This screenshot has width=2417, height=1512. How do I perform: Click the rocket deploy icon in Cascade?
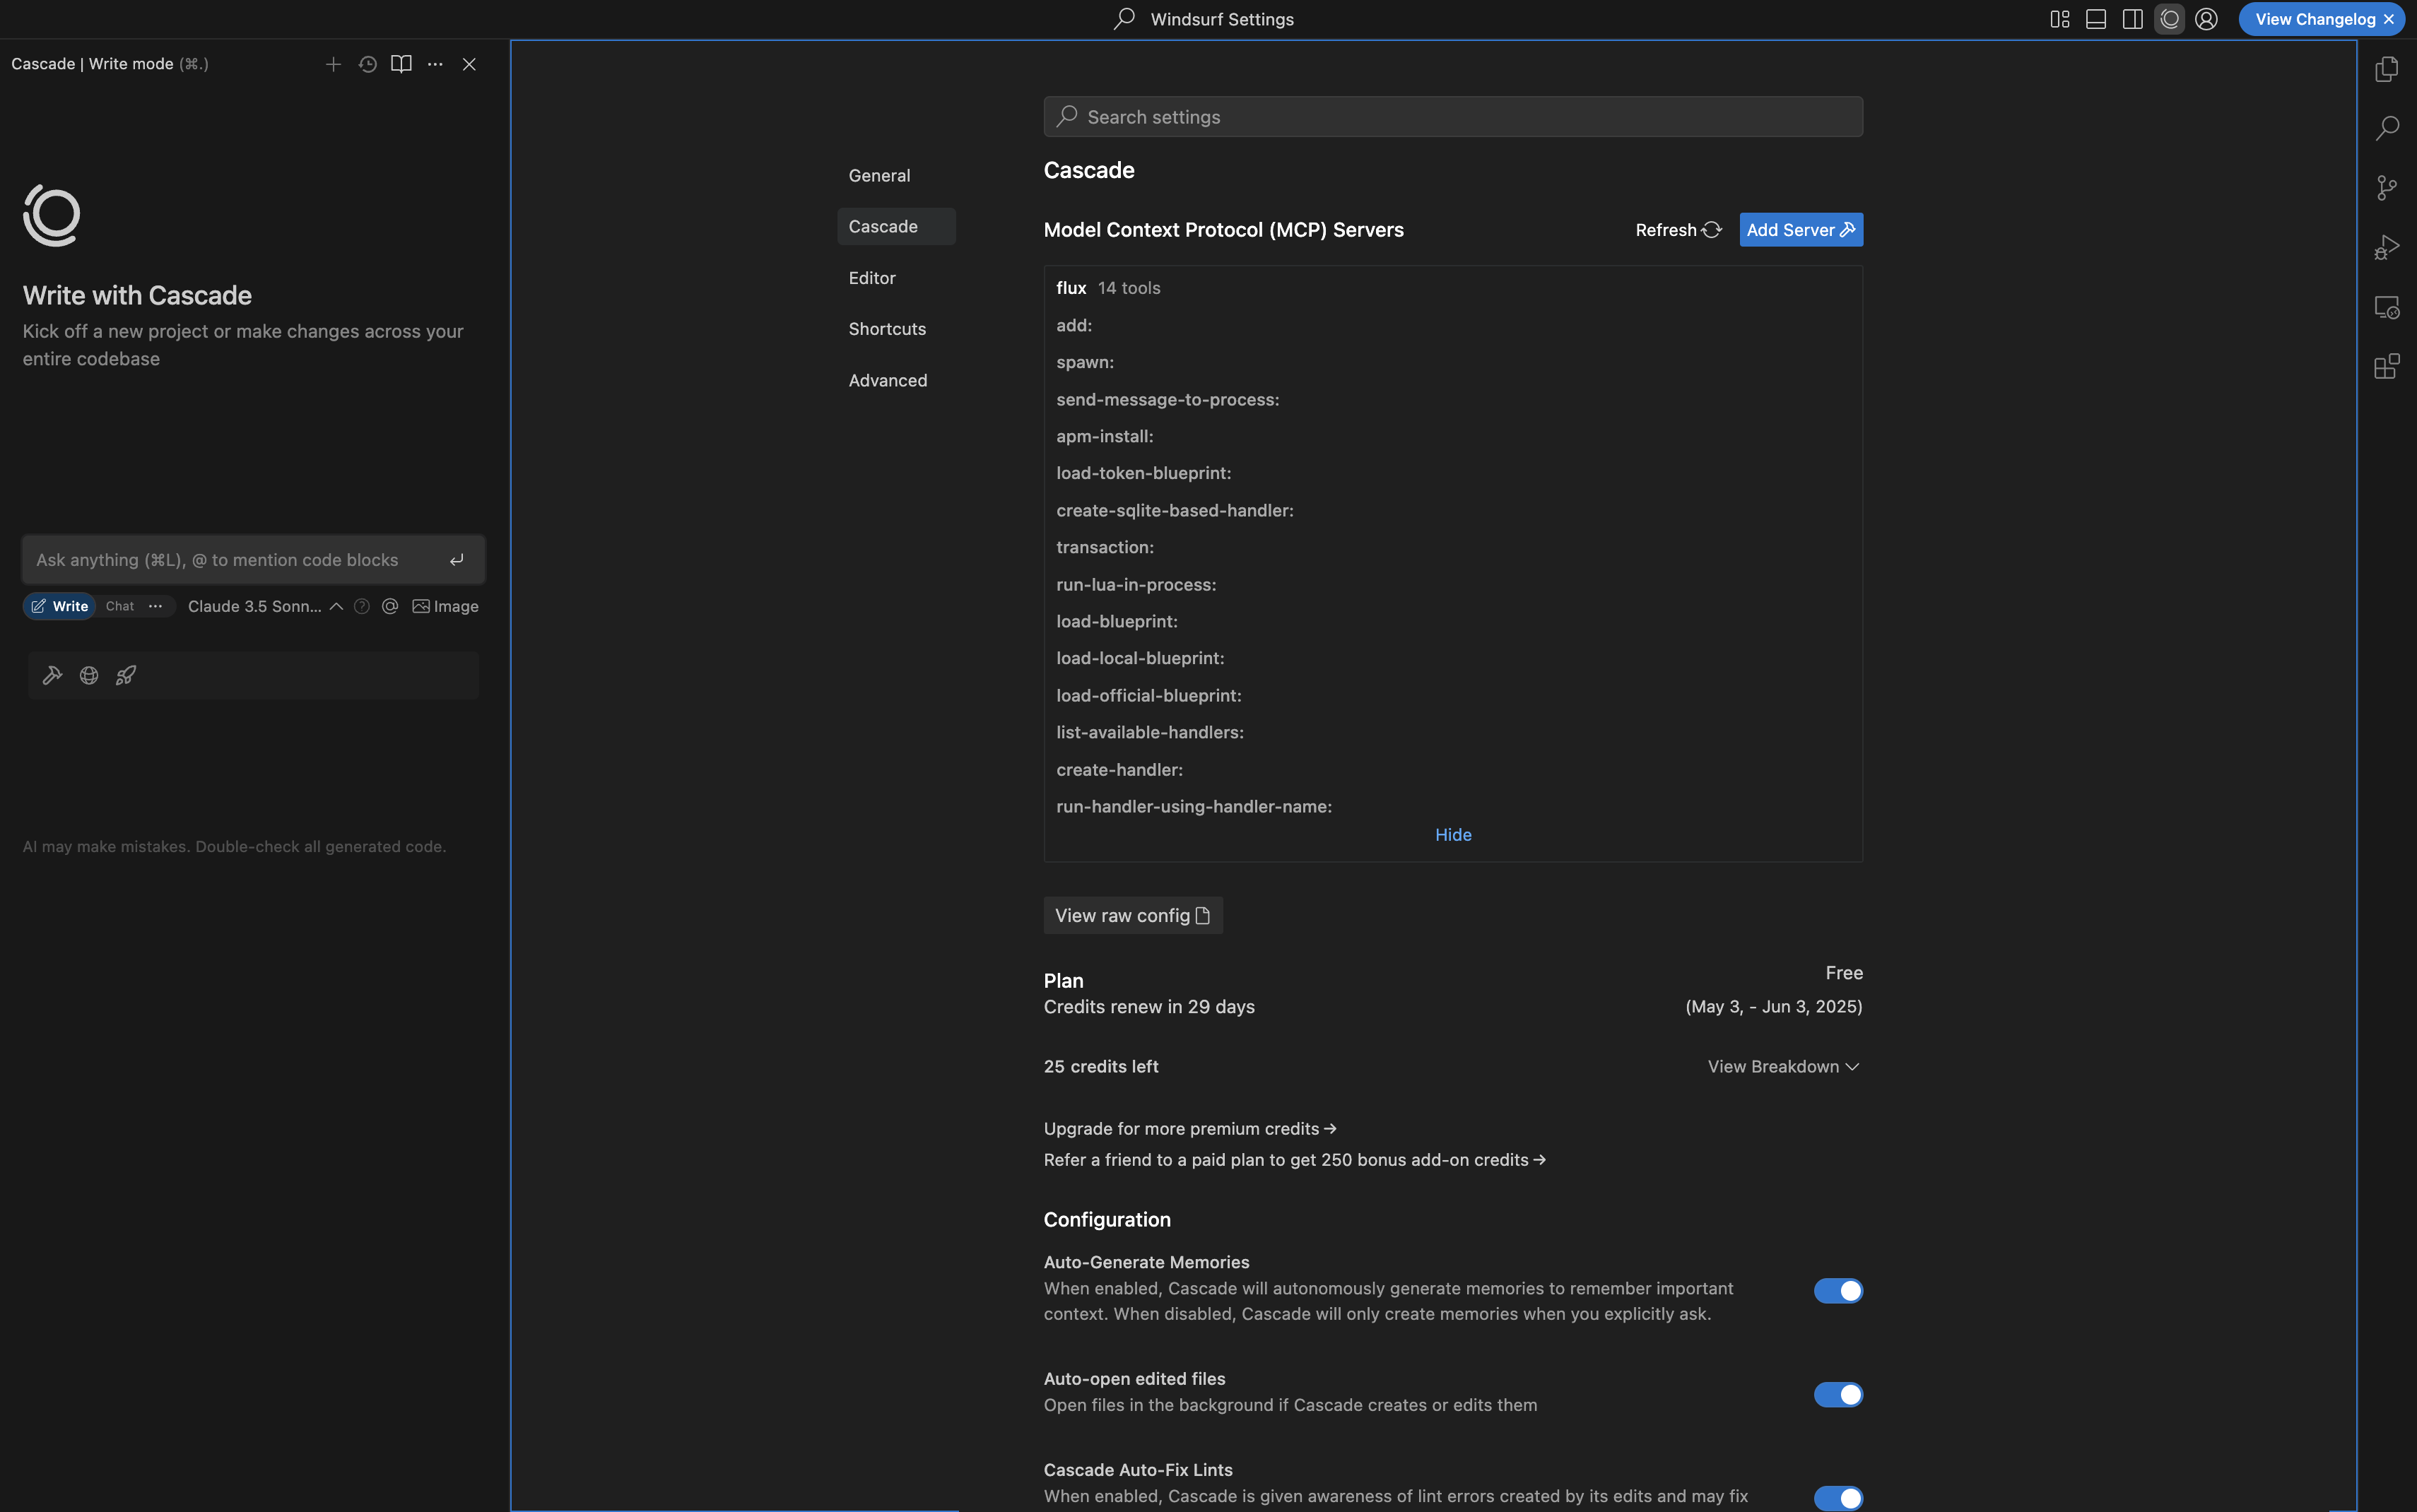click(126, 675)
